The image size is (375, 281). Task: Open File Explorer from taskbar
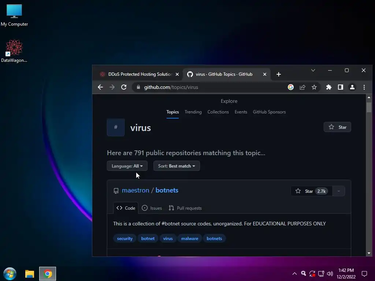pyautogui.click(x=30, y=274)
